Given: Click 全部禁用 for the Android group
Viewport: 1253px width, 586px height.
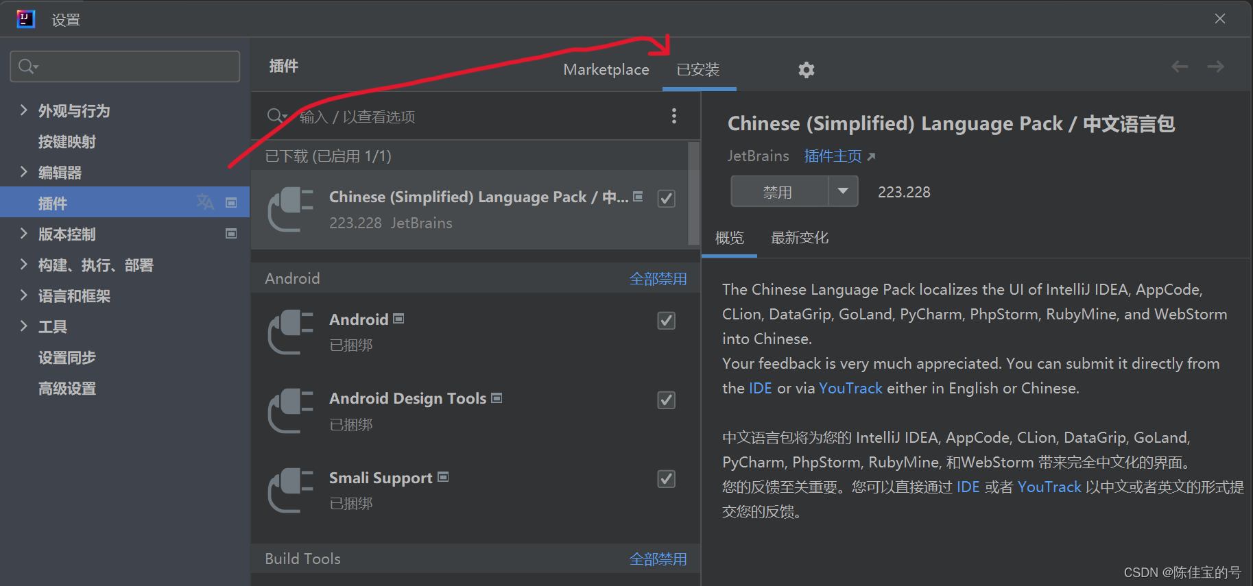Looking at the screenshot, I should [658, 279].
